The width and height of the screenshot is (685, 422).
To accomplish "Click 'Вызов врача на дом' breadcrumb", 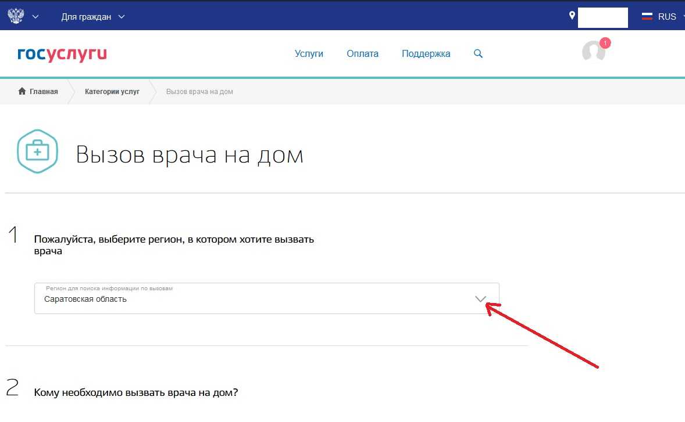I will tap(199, 92).
